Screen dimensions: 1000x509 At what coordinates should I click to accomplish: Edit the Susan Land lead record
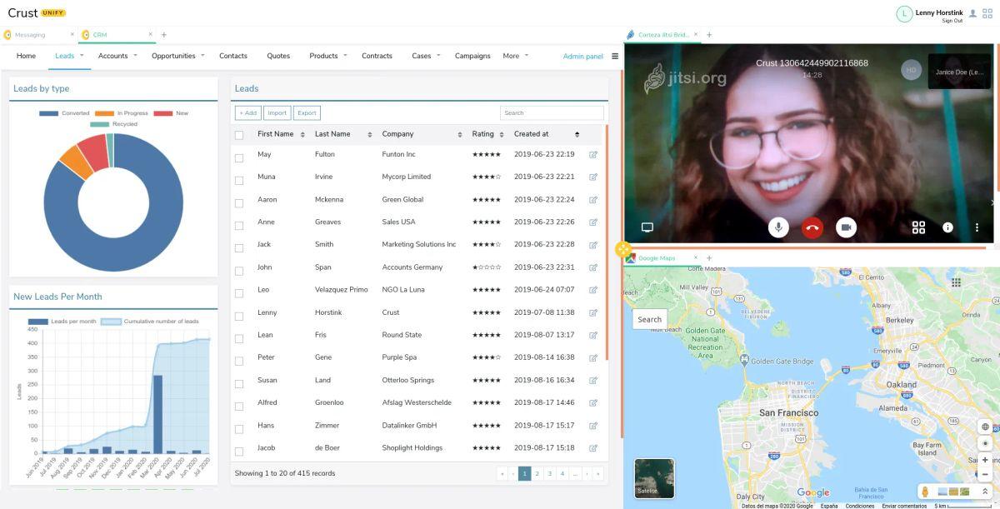pyautogui.click(x=593, y=380)
